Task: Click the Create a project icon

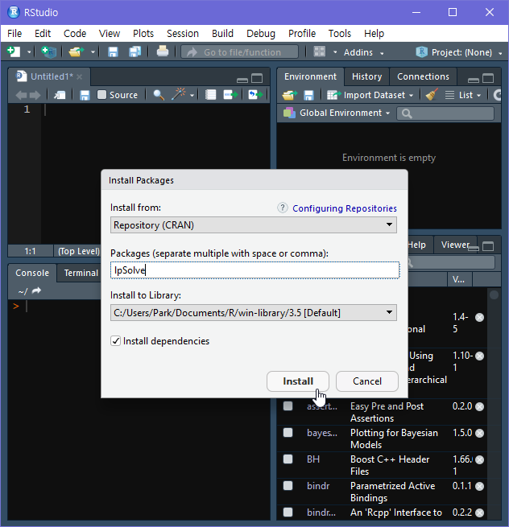Action: (x=49, y=52)
